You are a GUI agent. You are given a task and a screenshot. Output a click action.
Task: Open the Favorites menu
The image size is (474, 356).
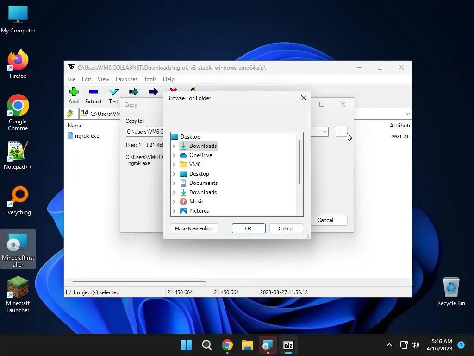click(x=126, y=79)
